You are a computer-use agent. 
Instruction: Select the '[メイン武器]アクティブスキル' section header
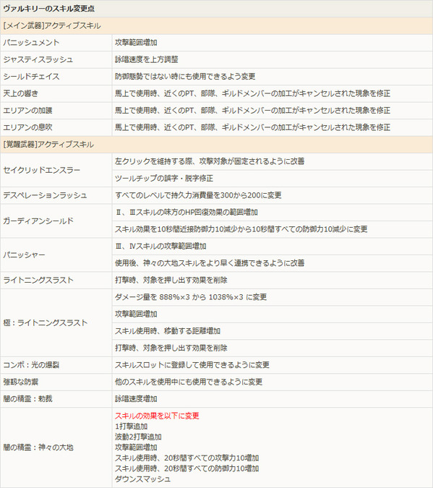[51, 25]
